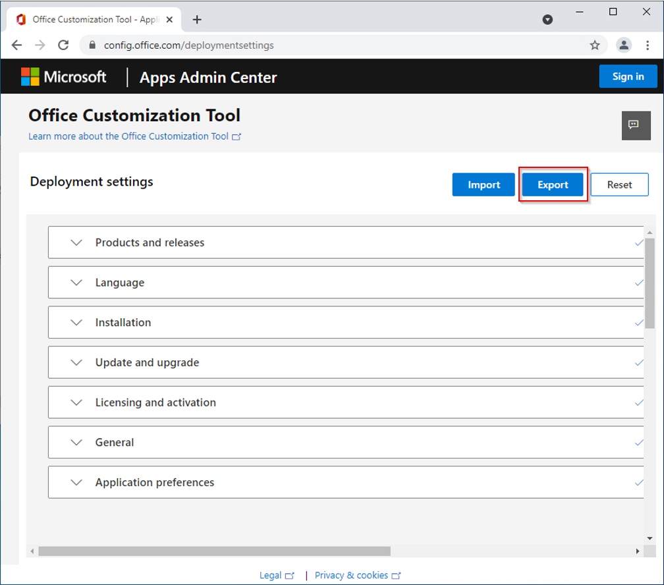This screenshot has width=664, height=585.
Task: Click checkmark on Licensing and activation row
Action: 639,403
